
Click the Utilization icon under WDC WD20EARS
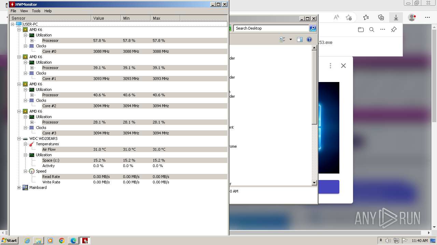(x=32, y=155)
